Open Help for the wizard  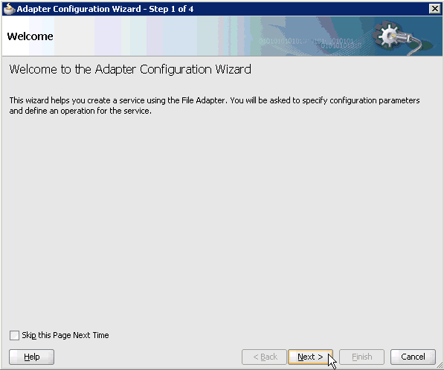[x=31, y=357]
